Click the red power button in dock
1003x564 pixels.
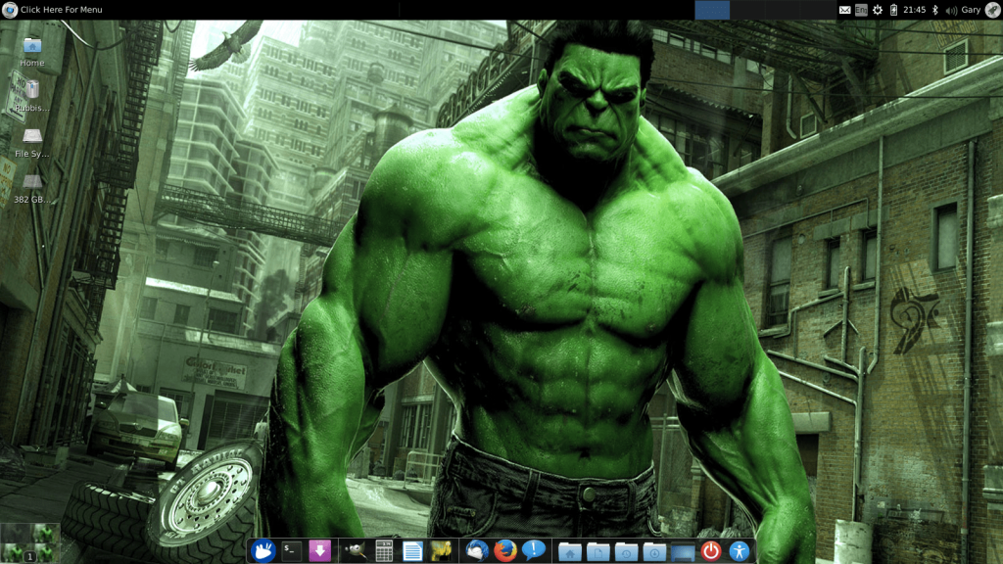711,550
